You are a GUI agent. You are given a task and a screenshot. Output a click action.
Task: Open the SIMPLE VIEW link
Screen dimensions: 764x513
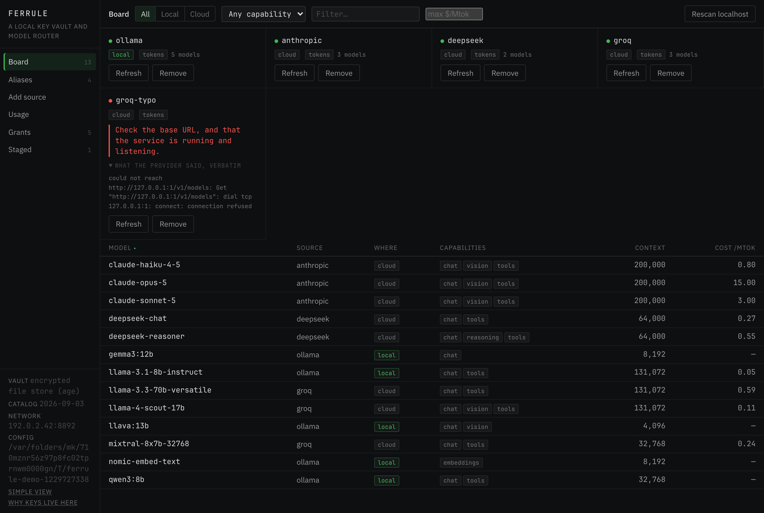coord(30,492)
